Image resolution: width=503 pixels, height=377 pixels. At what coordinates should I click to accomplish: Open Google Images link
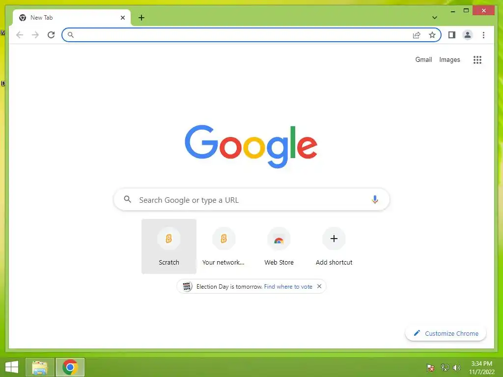click(x=449, y=59)
